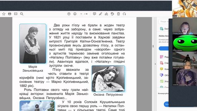Go to the previous page arrow
197x111 pixels.
(69, 14)
